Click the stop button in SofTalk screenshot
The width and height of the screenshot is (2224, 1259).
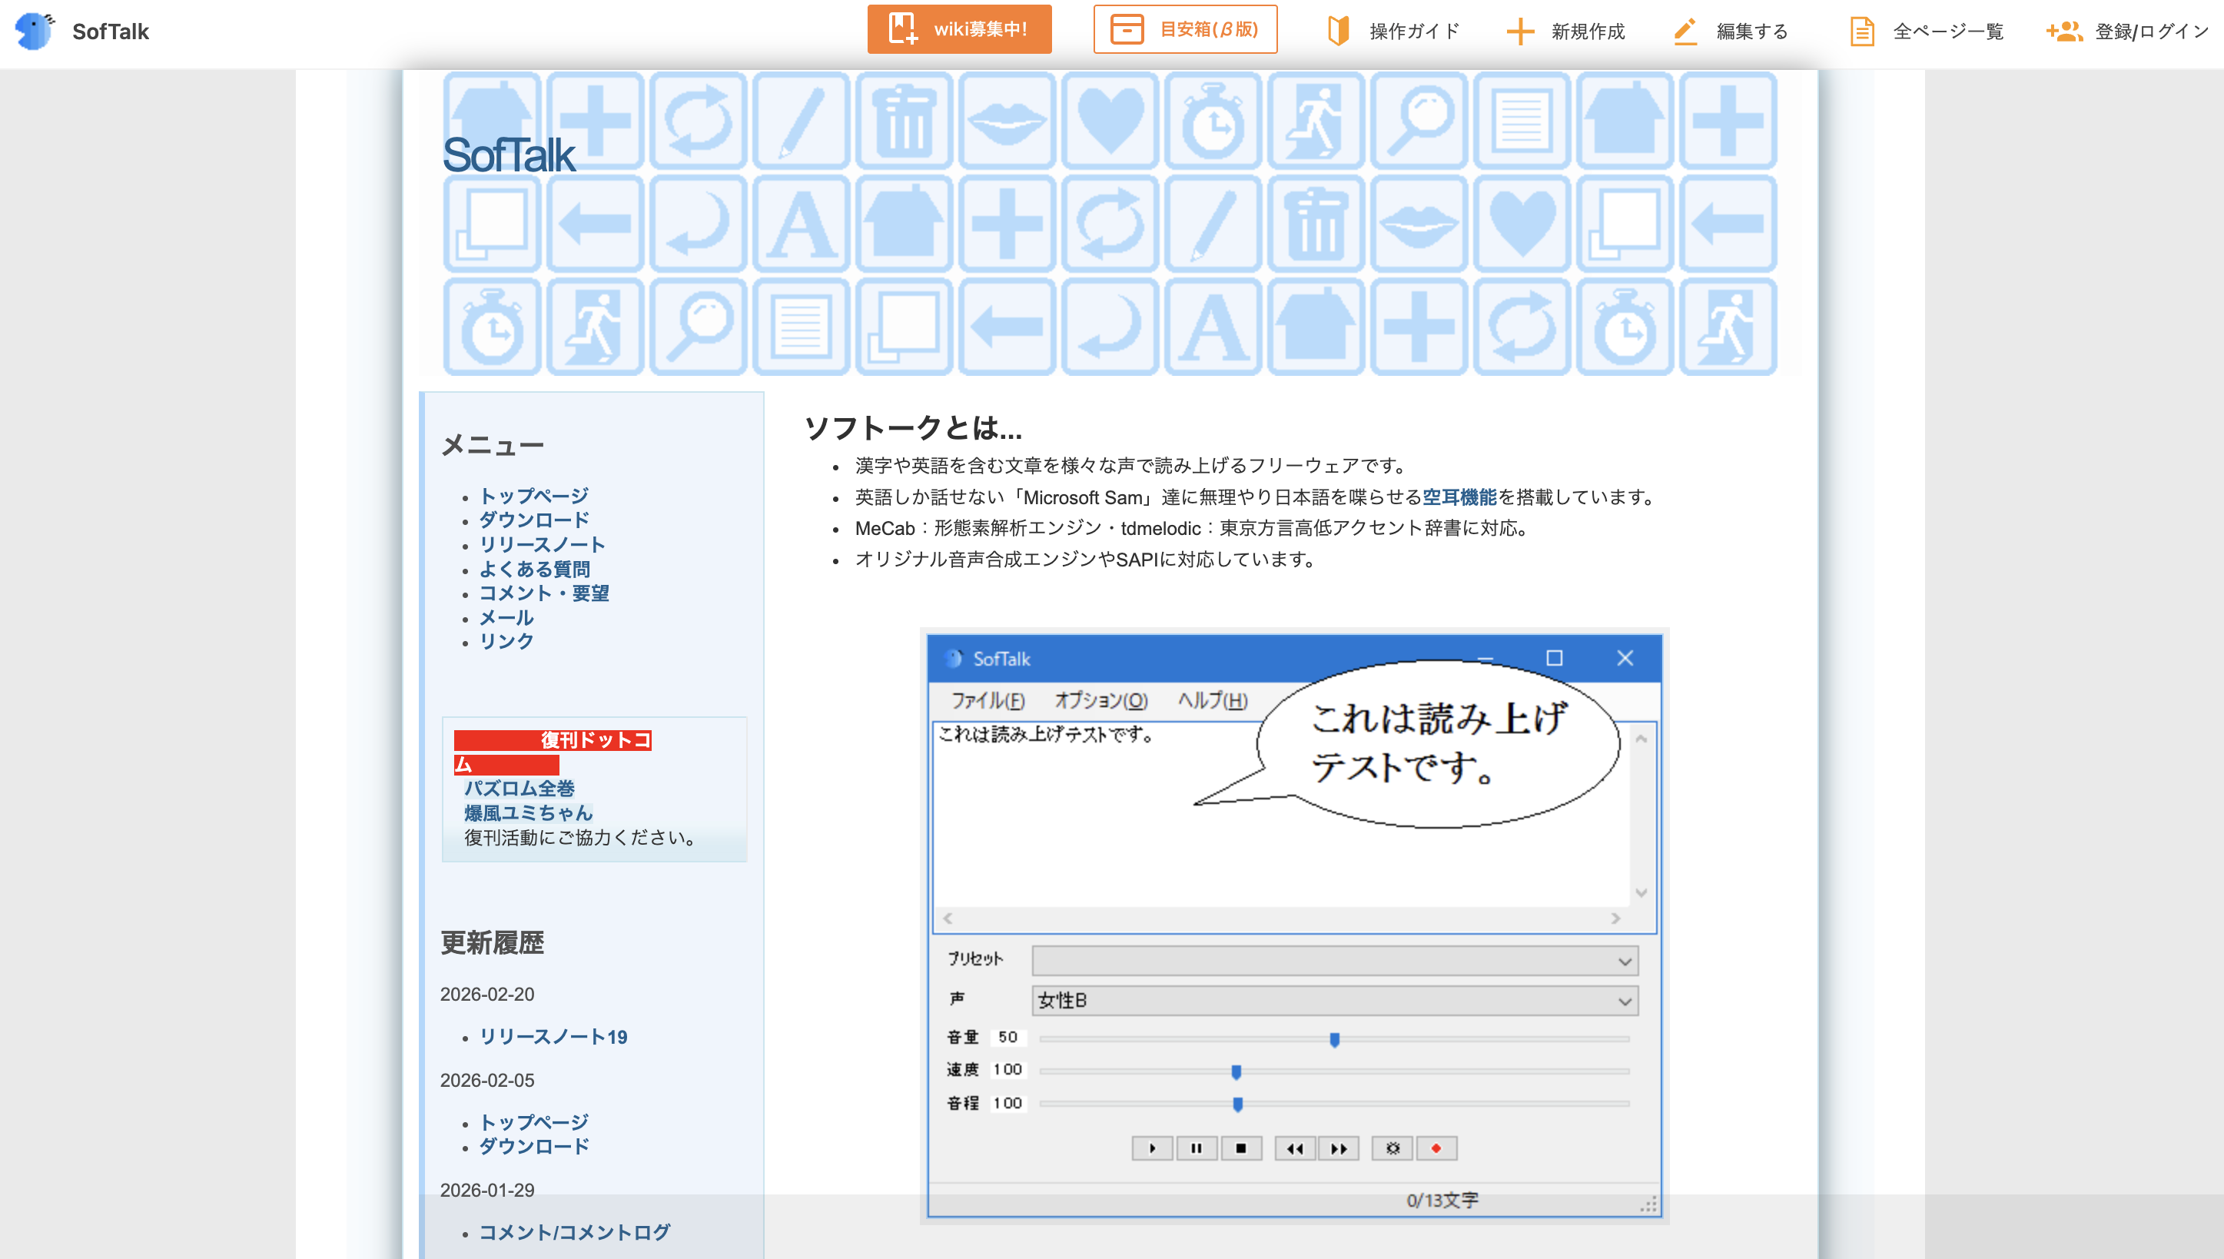click(x=1241, y=1148)
